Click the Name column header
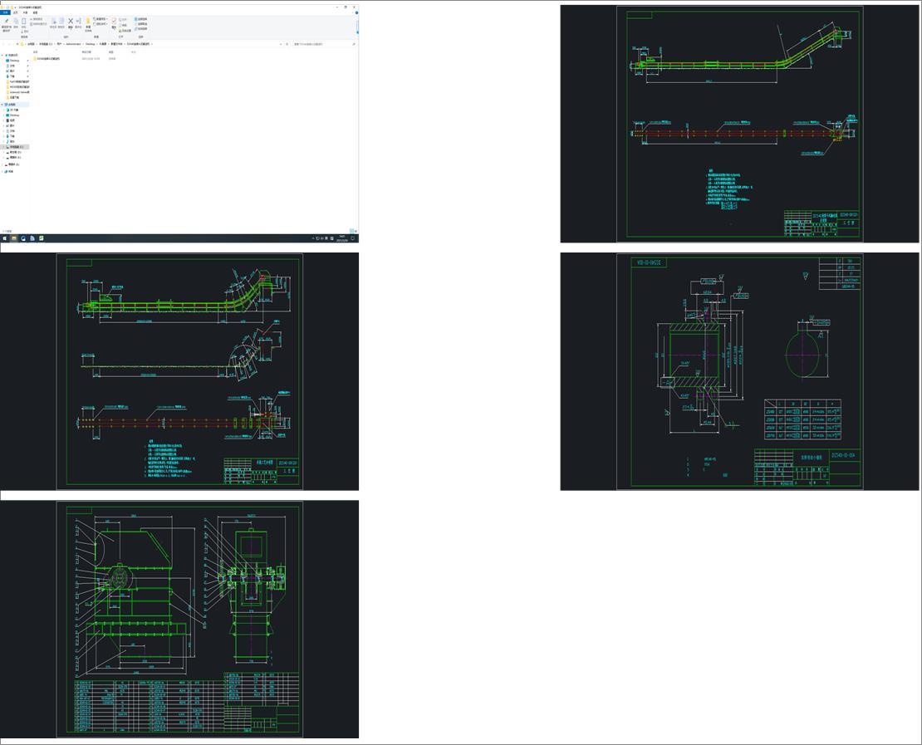 (x=35, y=51)
